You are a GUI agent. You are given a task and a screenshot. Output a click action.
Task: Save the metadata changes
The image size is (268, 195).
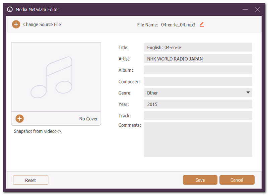[x=200, y=180]
